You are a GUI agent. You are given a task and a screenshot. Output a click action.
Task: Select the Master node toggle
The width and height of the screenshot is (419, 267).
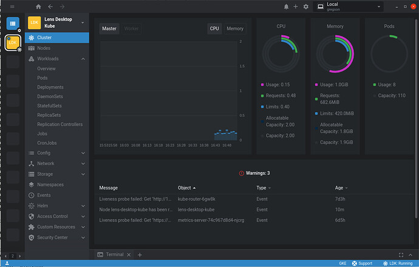[109, 28]
